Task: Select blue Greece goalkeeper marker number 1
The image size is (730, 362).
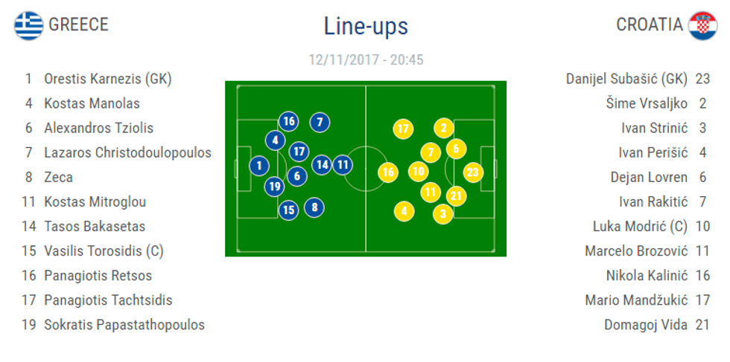Action: (x=258, y=166)
